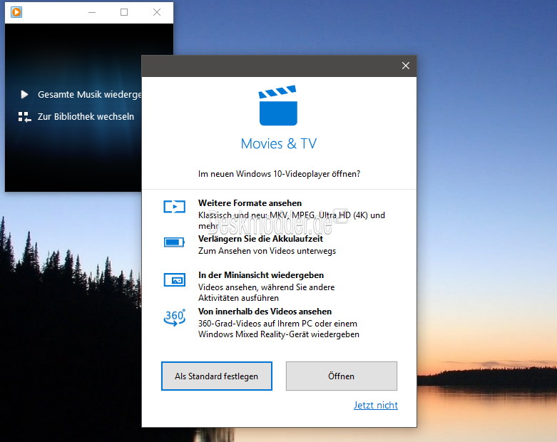Click the Windows Media Player app icon
Screen dimensions: 557x442
(16, 12)
